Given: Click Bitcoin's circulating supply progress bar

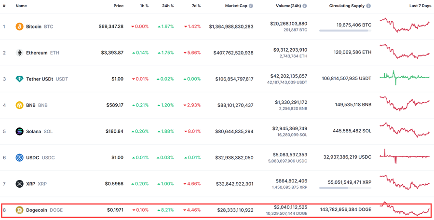Looking at the screenshot, I should pos(345,31).
